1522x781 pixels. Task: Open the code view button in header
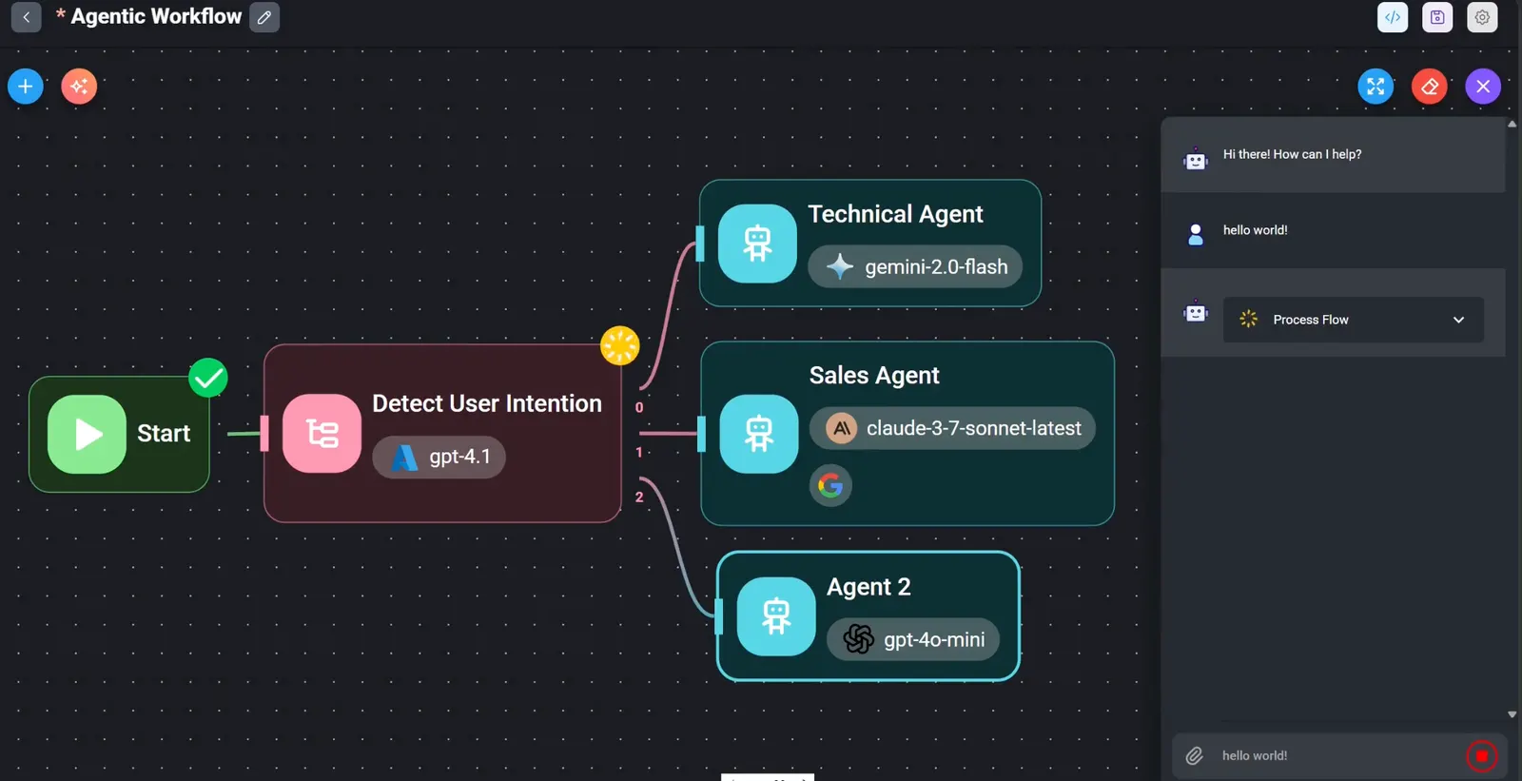tap(1393, 17)
